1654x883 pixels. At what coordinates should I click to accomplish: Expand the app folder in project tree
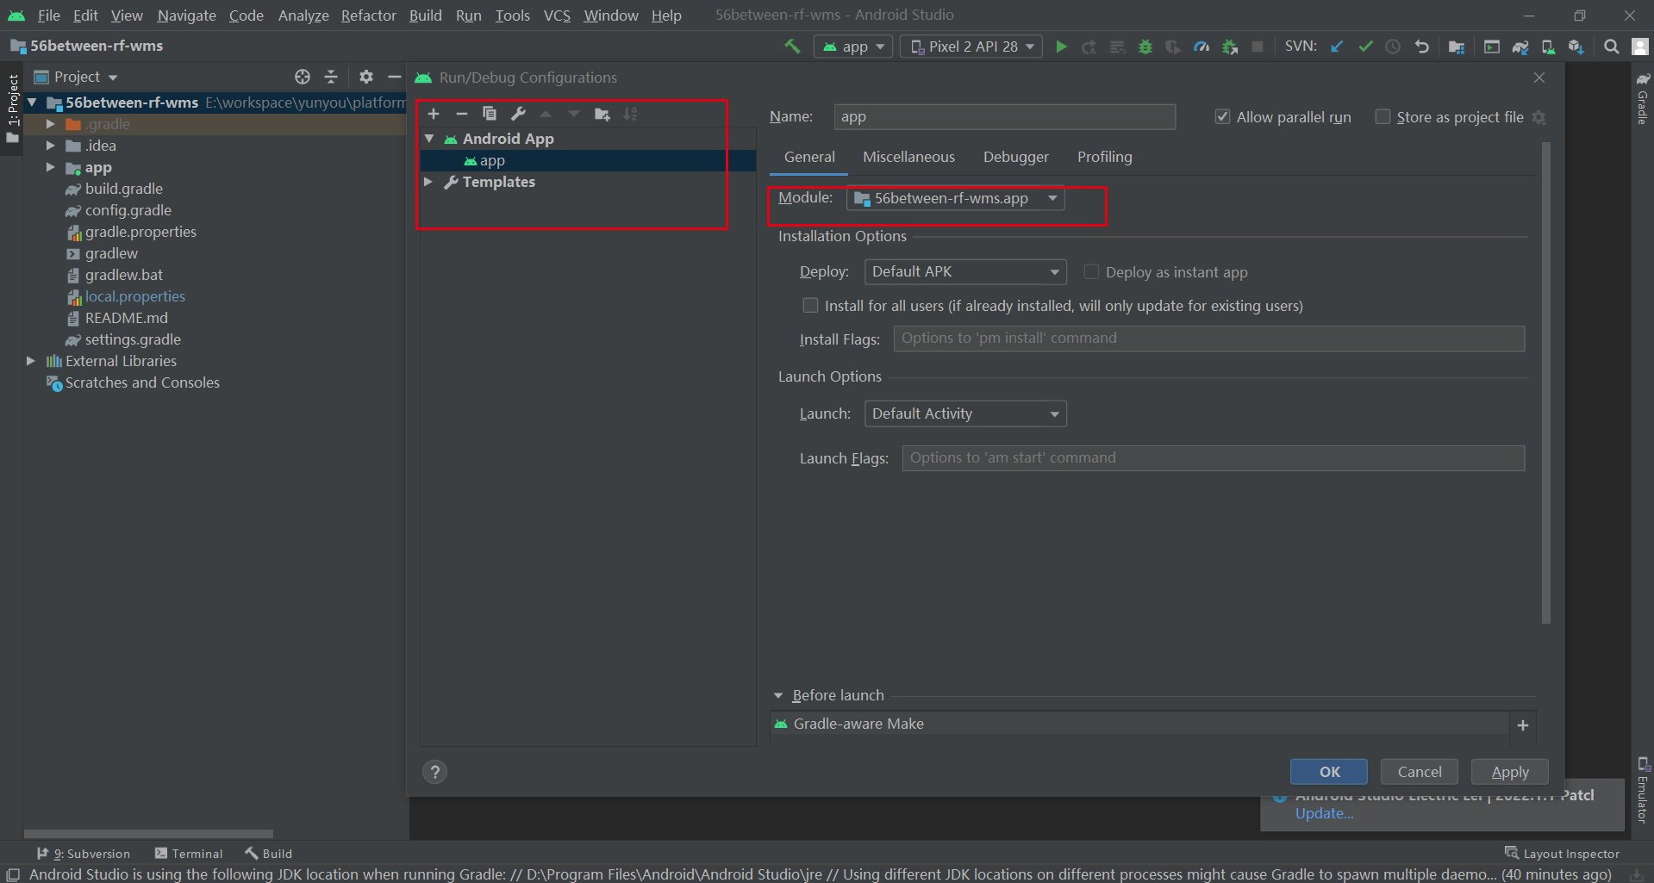tap(51, 167)
